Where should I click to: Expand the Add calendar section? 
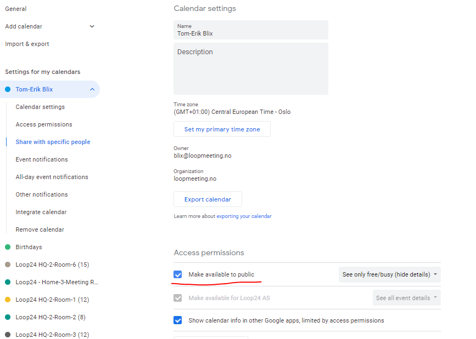(x=92, y=26)
